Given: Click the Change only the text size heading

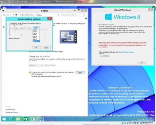Looking at the screenshot, I should [39, 56].
